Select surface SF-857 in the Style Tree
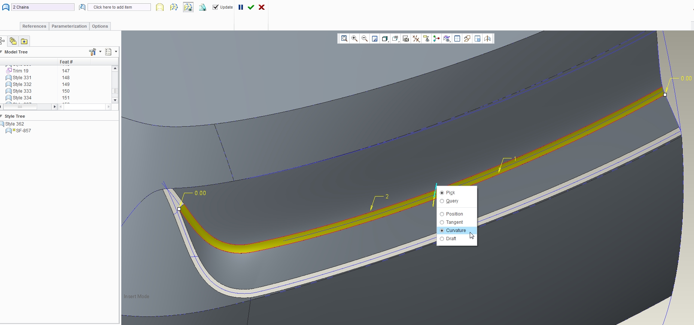Viewport: 694px width, 325px height. point(24,131)
